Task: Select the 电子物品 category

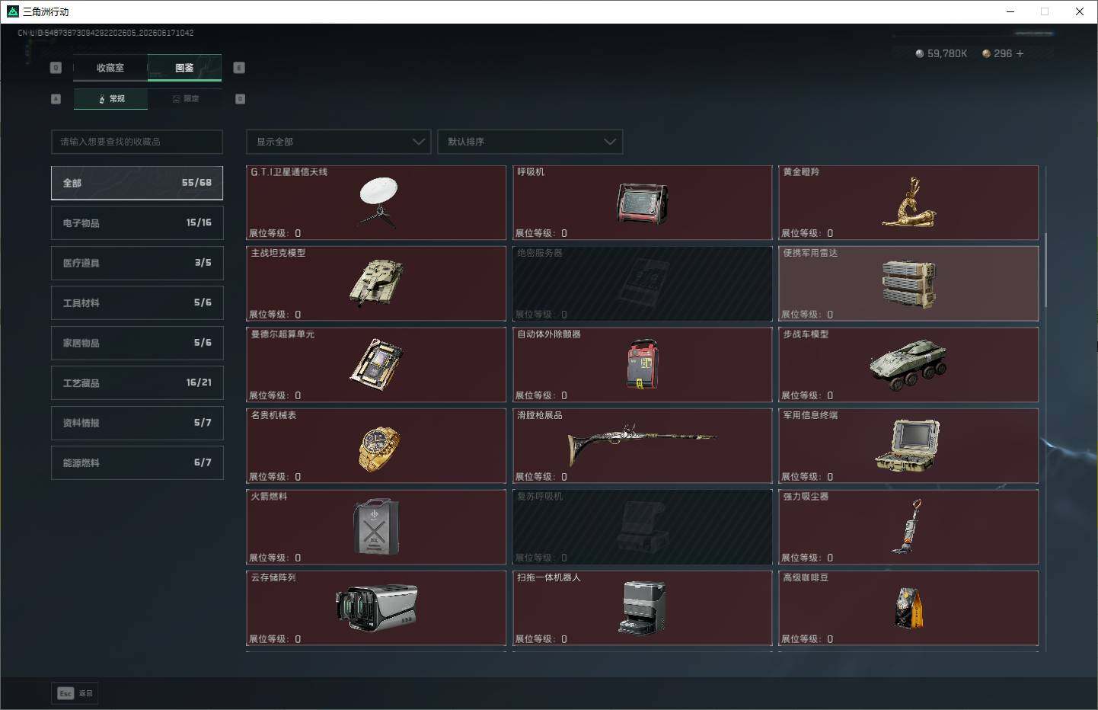Action: (x=137, y=222)
